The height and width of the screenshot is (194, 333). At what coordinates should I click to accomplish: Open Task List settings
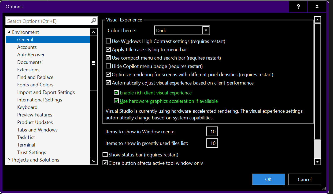tap(26, 137)
